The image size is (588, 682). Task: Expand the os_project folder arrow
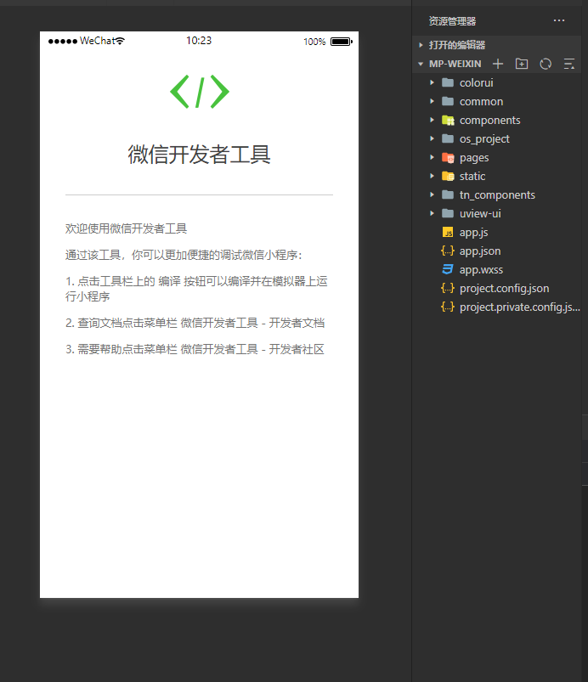coord(432,138)
